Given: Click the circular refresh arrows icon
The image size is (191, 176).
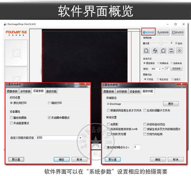Looking at the screenshot, I should coord(155,50).
